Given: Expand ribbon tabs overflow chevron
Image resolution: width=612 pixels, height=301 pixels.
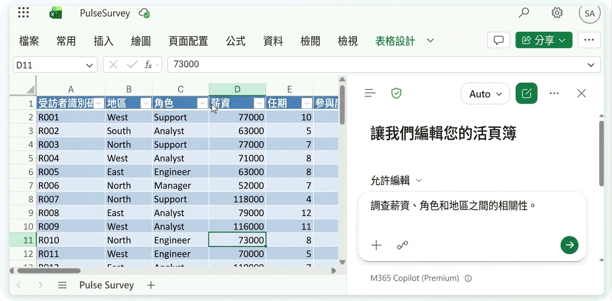Looking at the screenshot, I should pyautogui.click(x=430, y=41).
